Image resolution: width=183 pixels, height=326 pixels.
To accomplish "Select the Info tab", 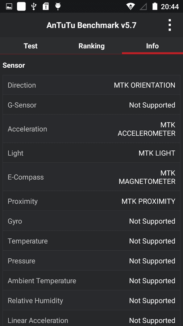I will point(153,46).
